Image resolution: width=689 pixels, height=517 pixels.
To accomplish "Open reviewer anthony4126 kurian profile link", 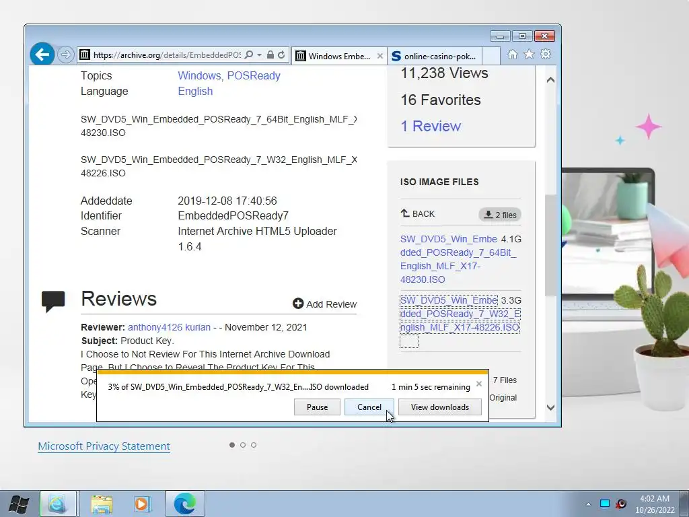I will point(169,328).
